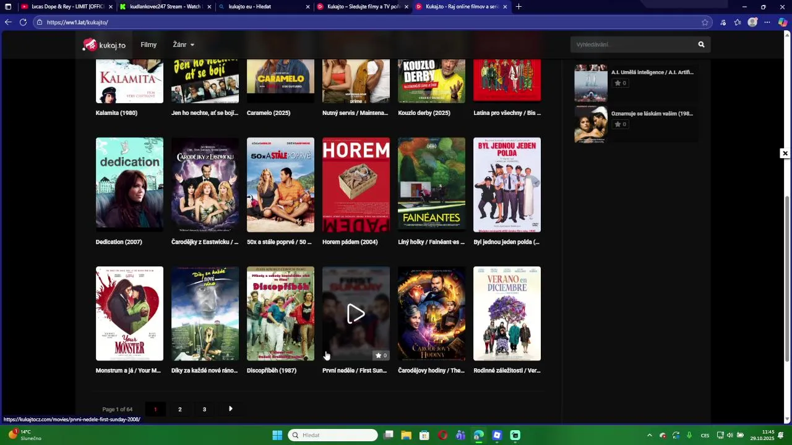Open Caramelo (2025) title link
The height and width of the screenshot is (445, 792).
tap(269, 113)
